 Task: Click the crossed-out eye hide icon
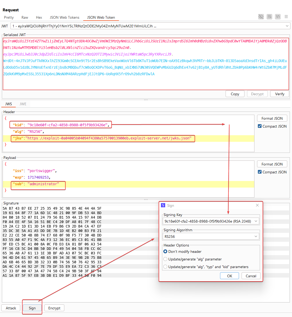261,17
